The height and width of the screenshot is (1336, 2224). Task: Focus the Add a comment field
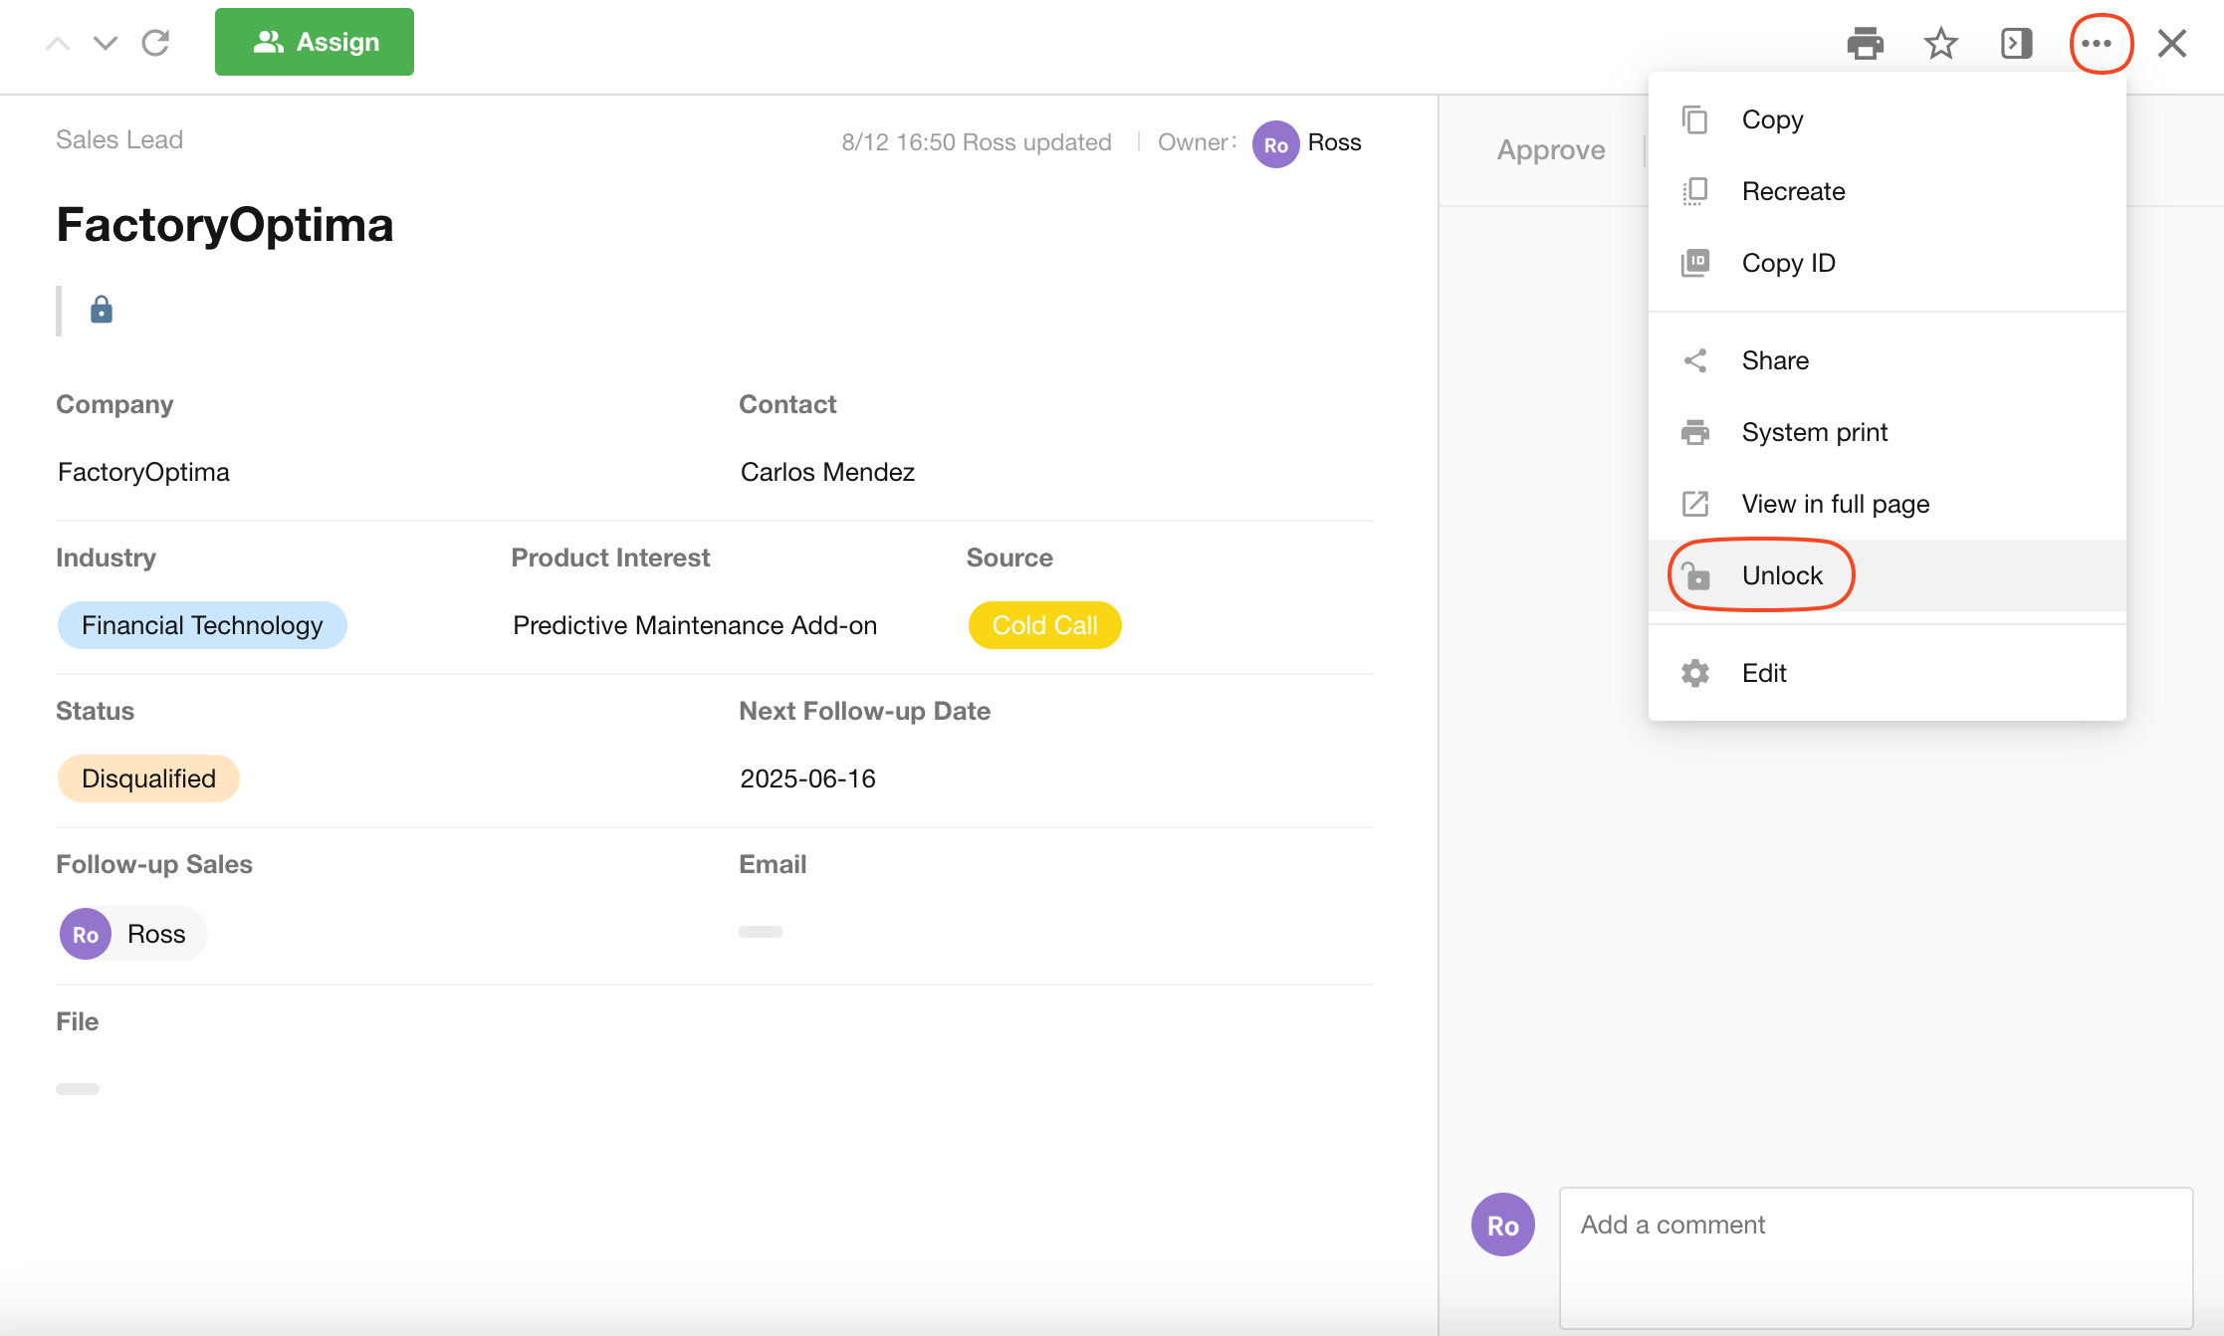click(1876, 1257)
